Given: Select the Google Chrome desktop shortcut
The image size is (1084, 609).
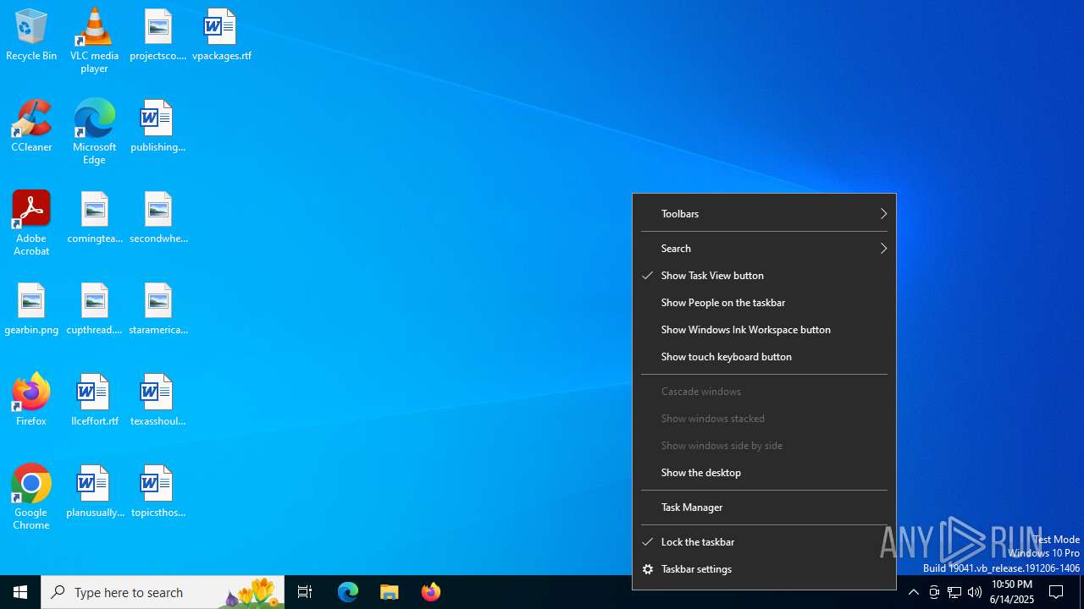Looking at the screenshot, I should pyautogui.click(x=31, y=497).
